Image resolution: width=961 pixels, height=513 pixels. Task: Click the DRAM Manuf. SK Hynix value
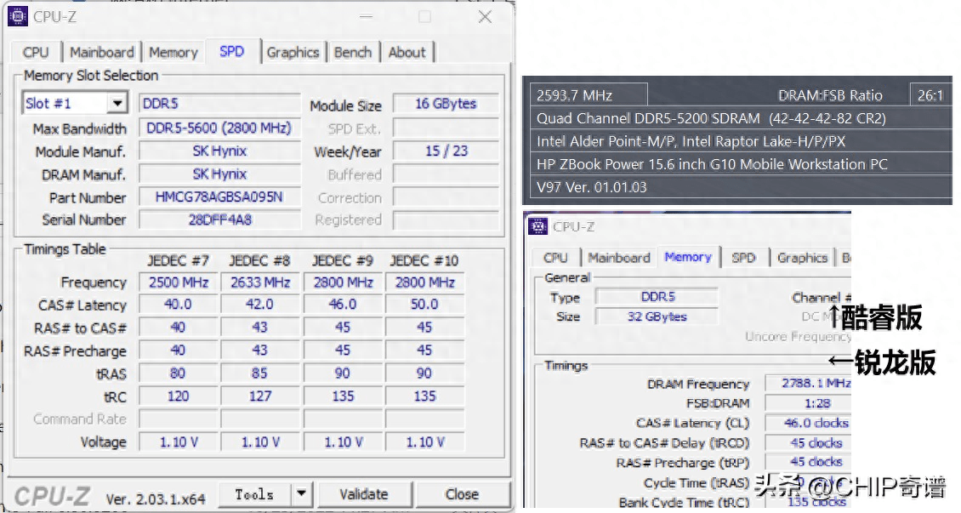219,174
